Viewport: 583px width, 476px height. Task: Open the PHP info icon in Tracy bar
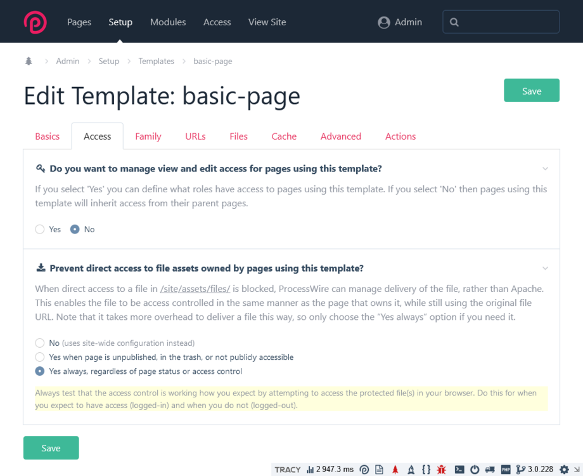point(506,470)
